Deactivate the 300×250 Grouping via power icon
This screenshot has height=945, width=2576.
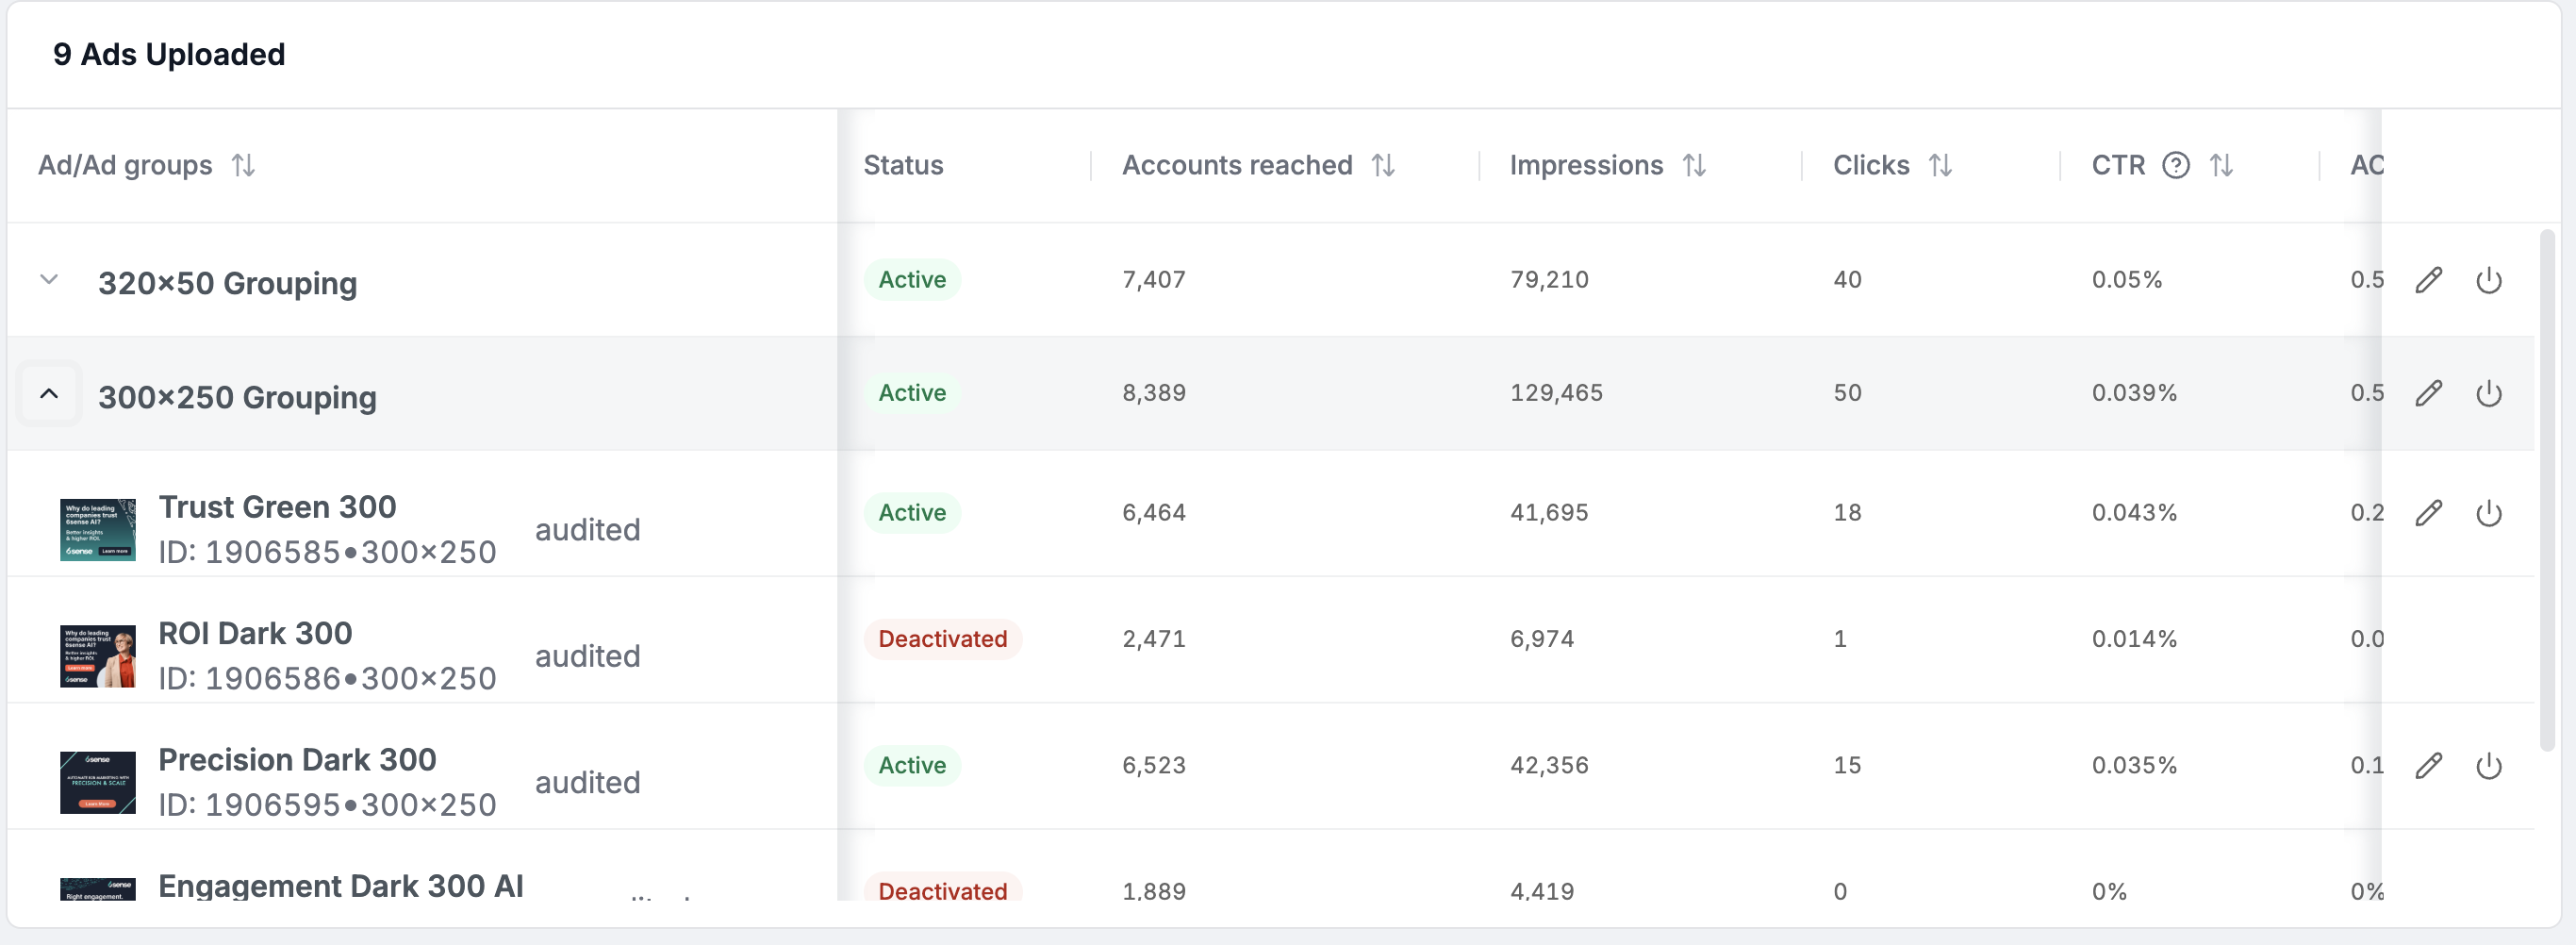2489,393
